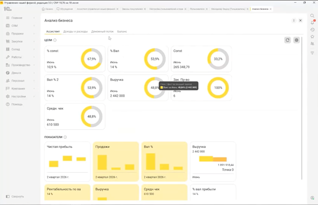The image size is (318, 205).
Task: Select the Деньги coin icon
Action: [x=8, y=73]
